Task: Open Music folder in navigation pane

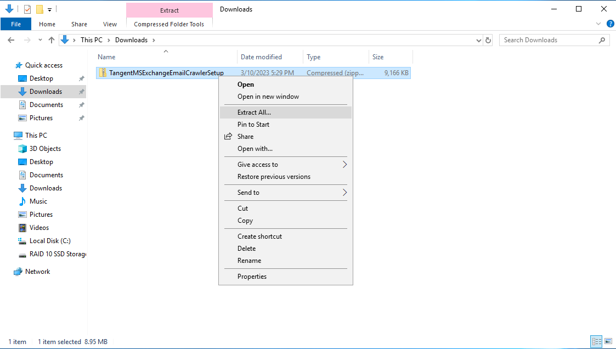Action: (x=38, y=201)
